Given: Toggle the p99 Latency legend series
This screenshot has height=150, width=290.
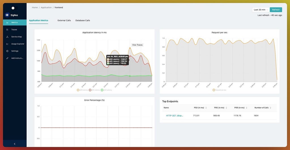Looking at the screenshot, I should point(82,90).
